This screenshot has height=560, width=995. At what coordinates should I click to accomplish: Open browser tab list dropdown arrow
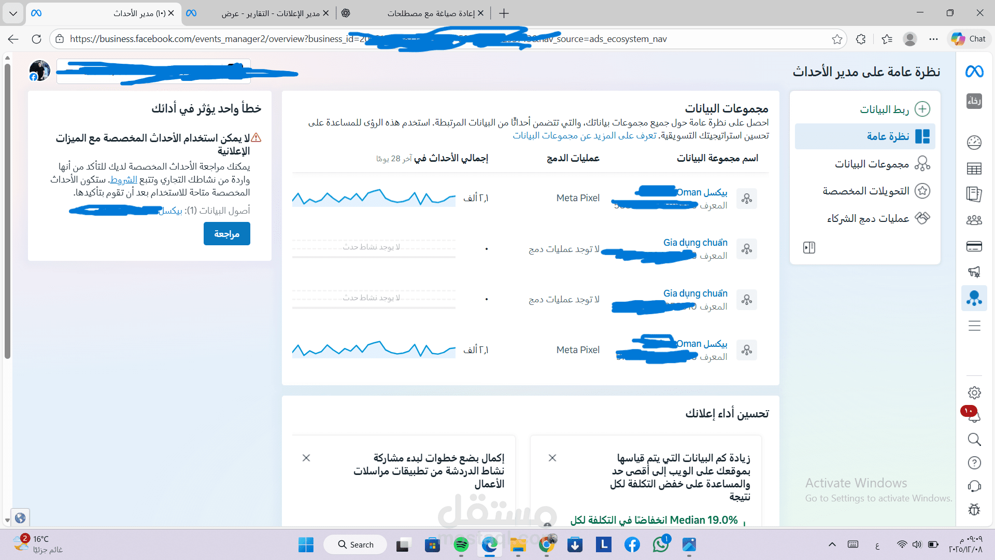point(13,13)
